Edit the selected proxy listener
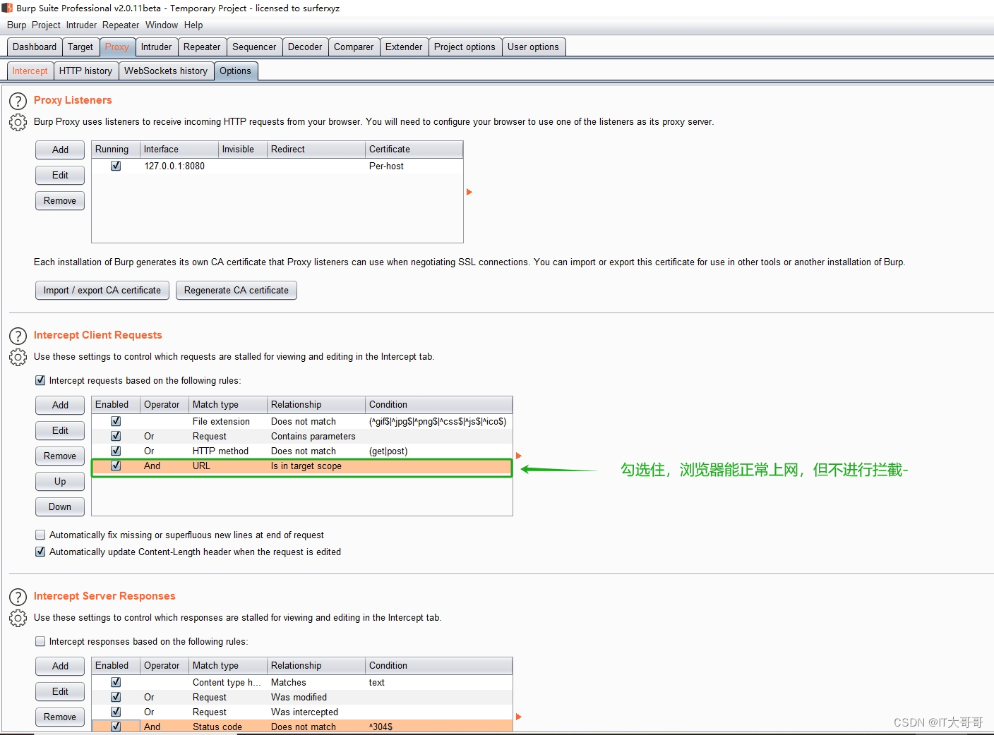994x735 pixels. coord(60,175)
